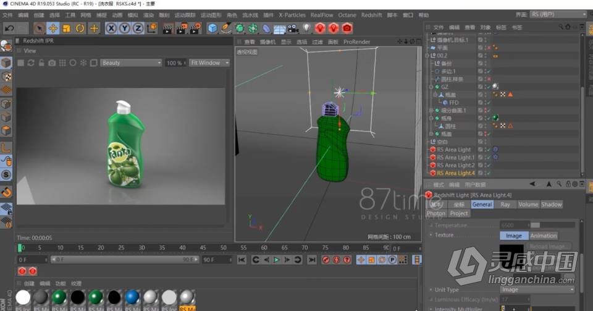Switch to the Ray tab

[505, 204]
